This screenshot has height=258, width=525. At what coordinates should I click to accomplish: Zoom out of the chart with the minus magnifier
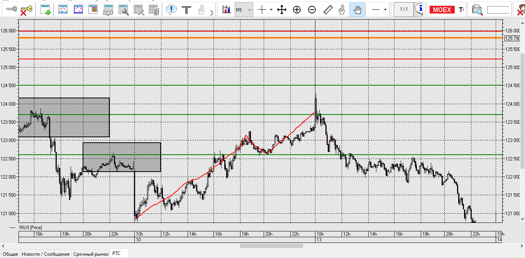(312, 10)
